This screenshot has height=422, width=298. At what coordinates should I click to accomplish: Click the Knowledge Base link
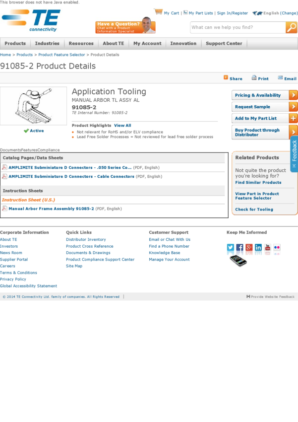tap(165, 252)
